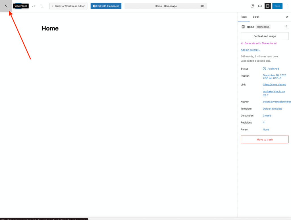The image size is (291, 220).
Task: Open the Default template selector
Action: (273, 109)
